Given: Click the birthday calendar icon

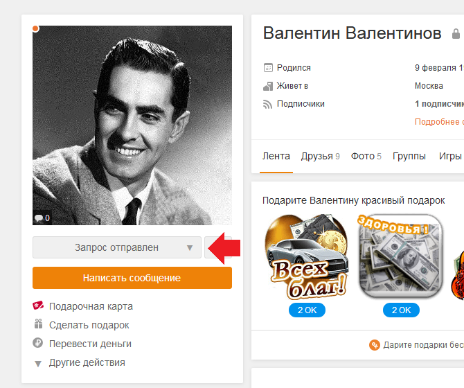Looking at the screenshot, I should 268,68.
